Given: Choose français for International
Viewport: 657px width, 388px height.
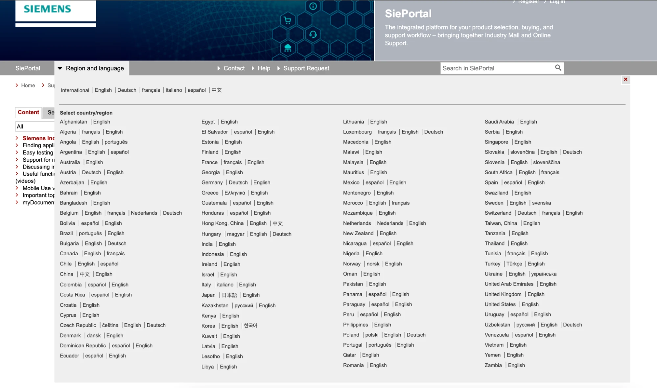Looking at the screenshot, I should (151, 90).
